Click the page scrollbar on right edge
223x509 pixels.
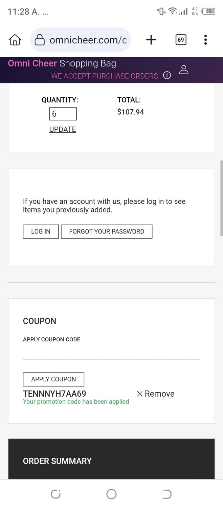[221, 199]
